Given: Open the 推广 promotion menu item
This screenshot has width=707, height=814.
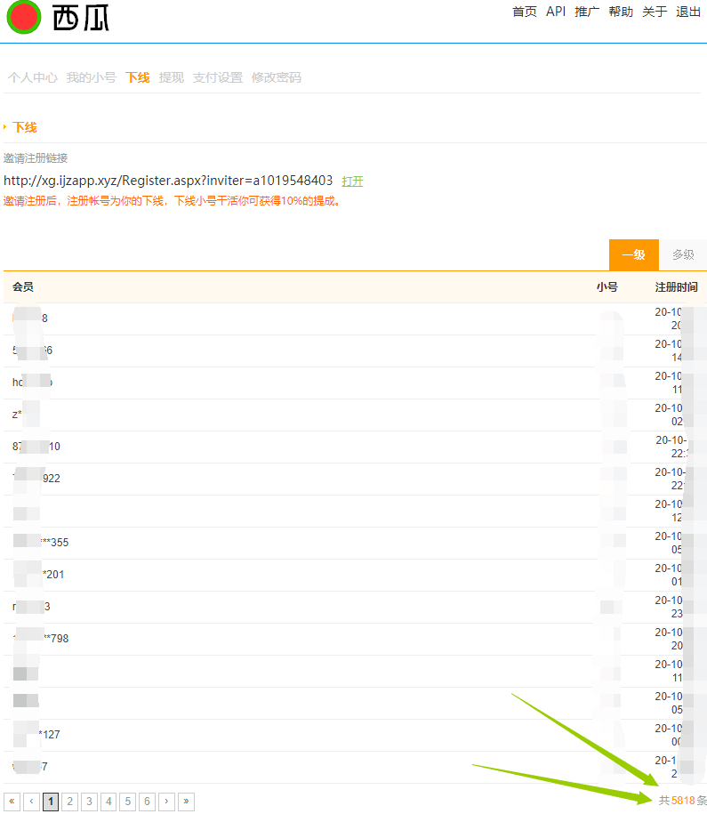Looking at the screenshot, I should 587,12.
